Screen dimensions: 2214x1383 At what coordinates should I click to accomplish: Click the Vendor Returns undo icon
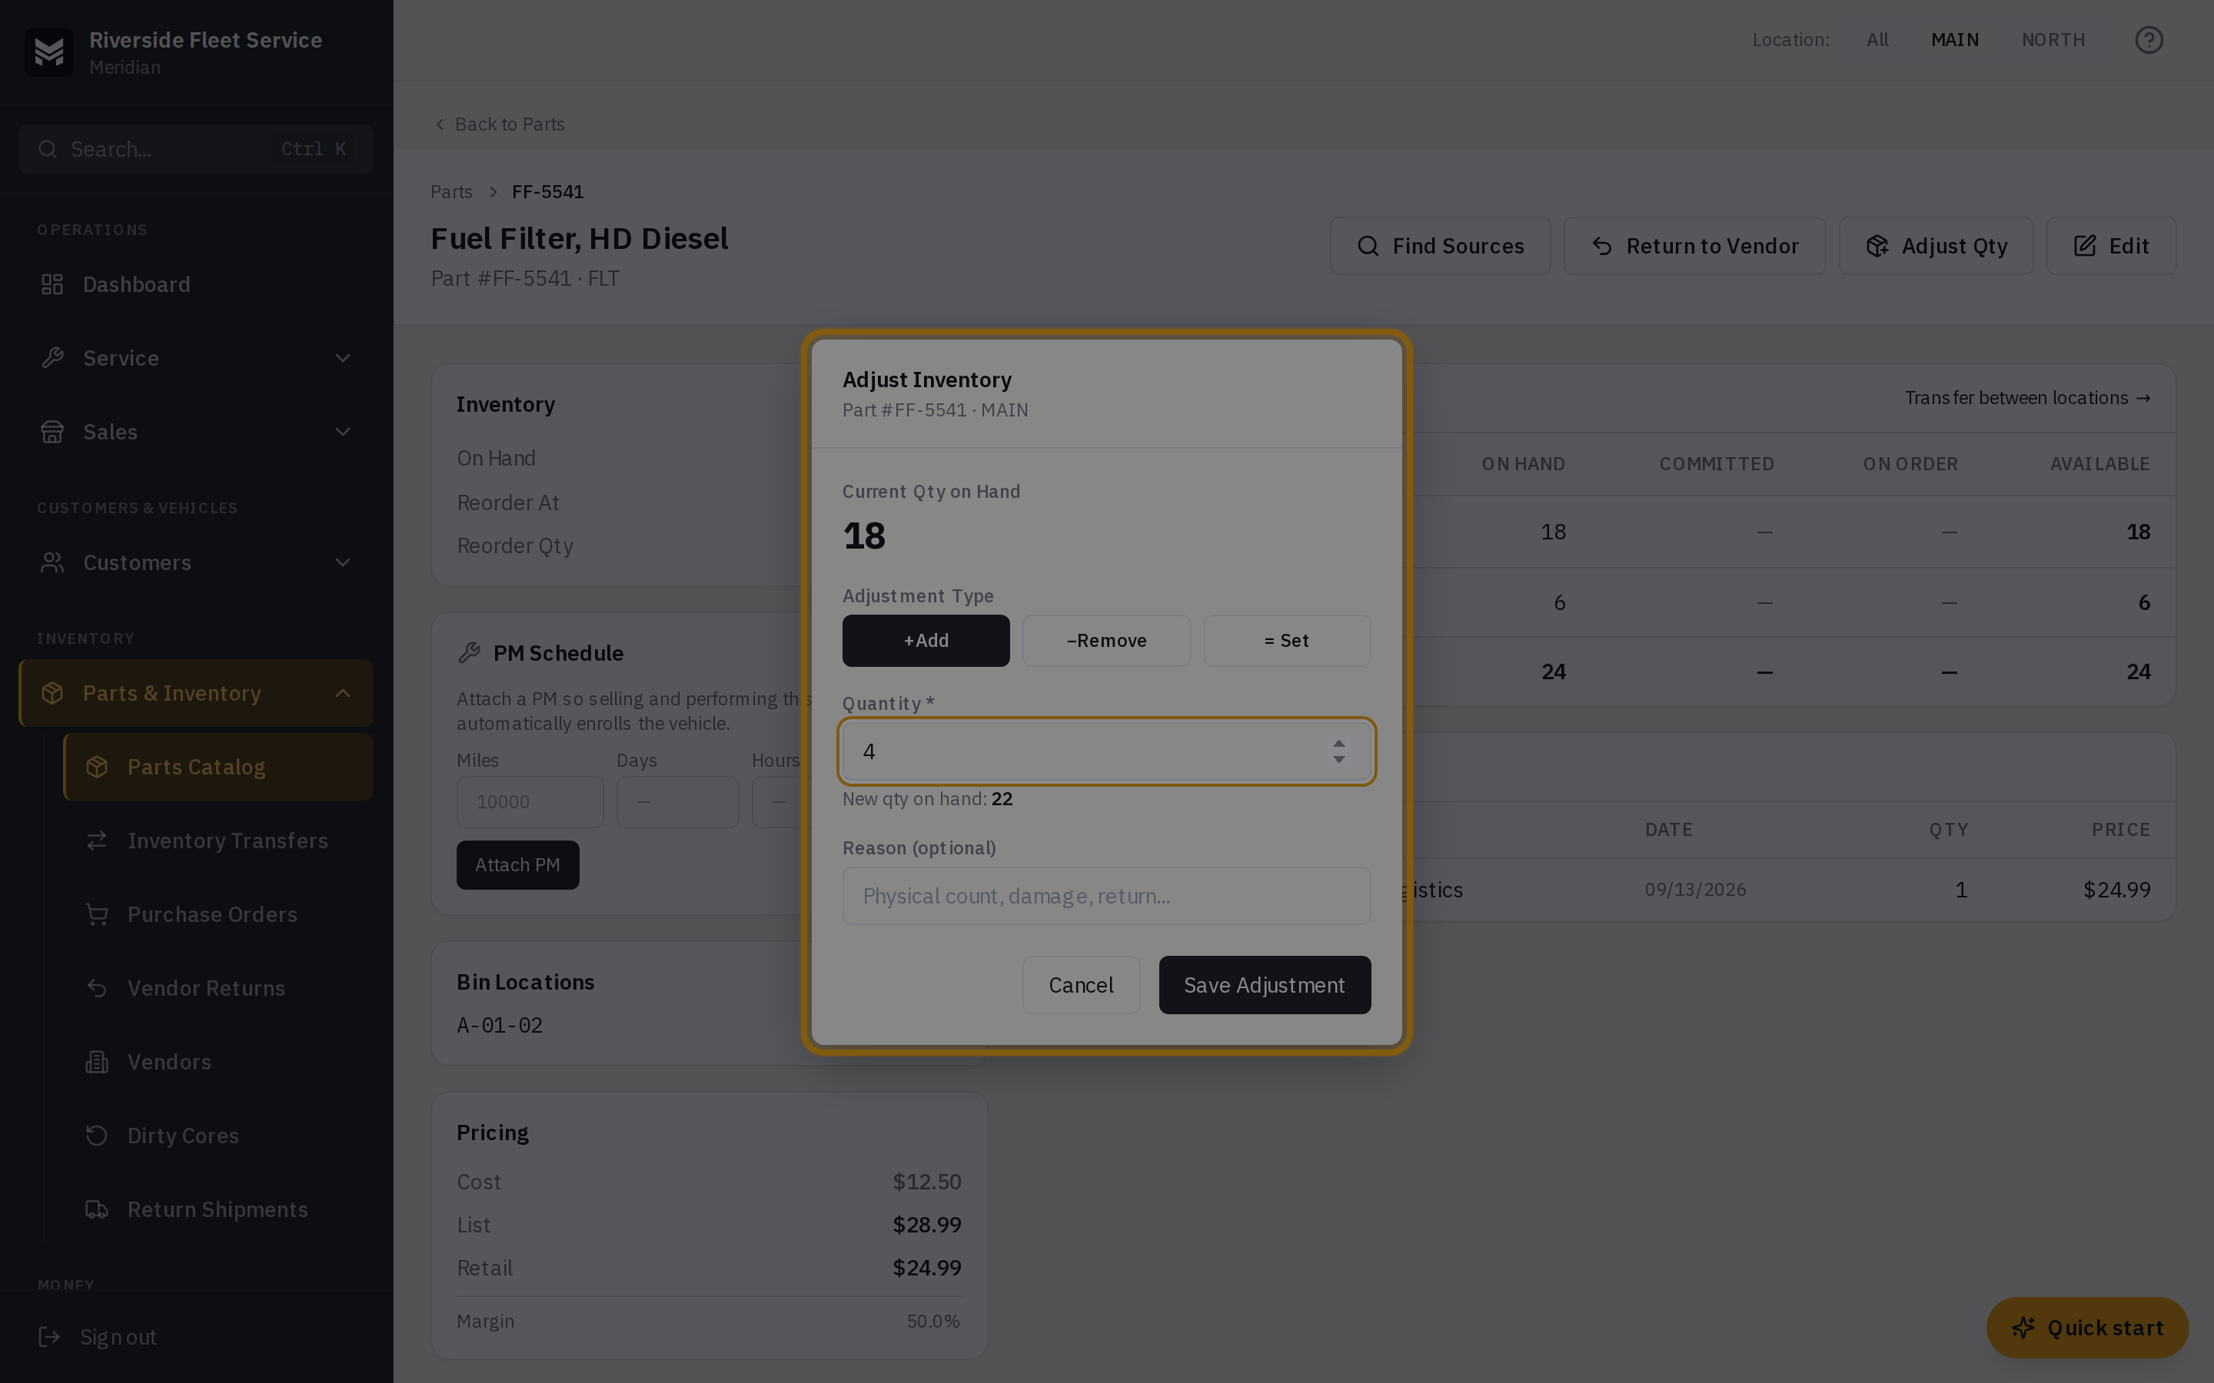pyautogui.click(x=97, y=988)
